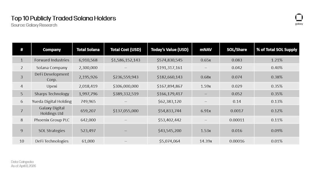Click the Phoenix Group PLC cell

point(52,120)
